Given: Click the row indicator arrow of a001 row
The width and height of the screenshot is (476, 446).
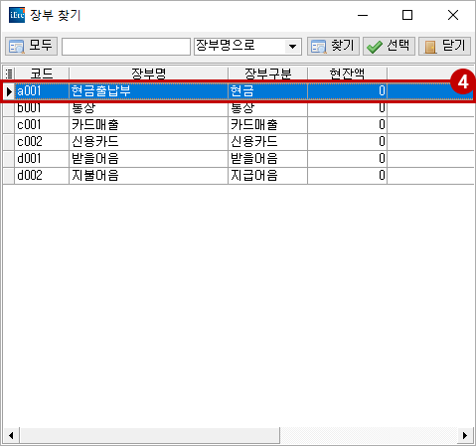Looking at the screenshot, I should (x=9, y=91).
